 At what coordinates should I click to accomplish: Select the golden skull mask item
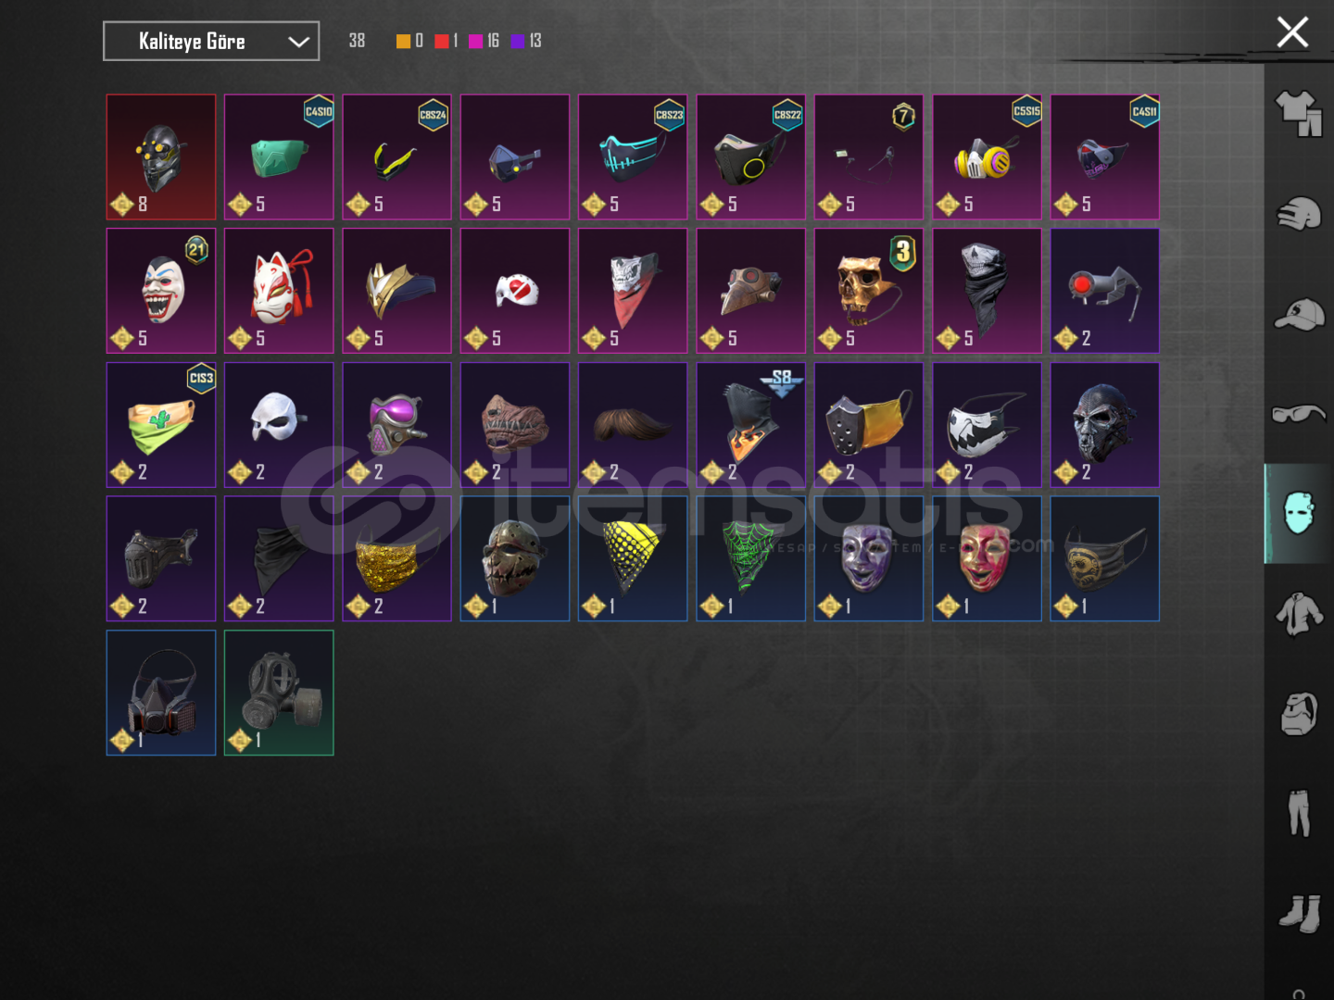coord(869,291)
